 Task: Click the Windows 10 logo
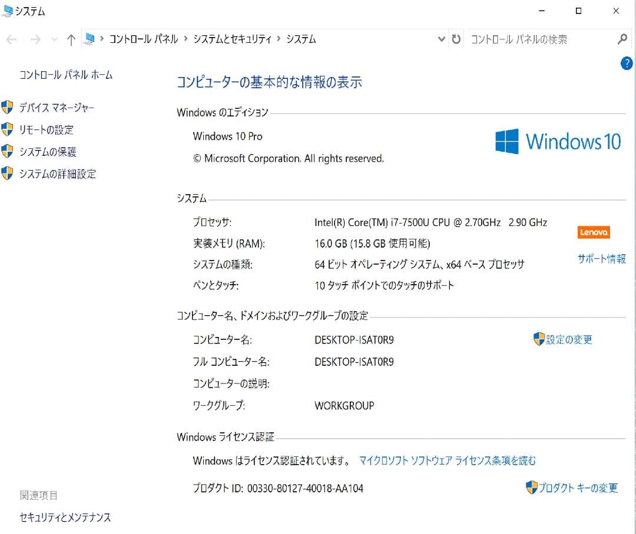point(556,141)
